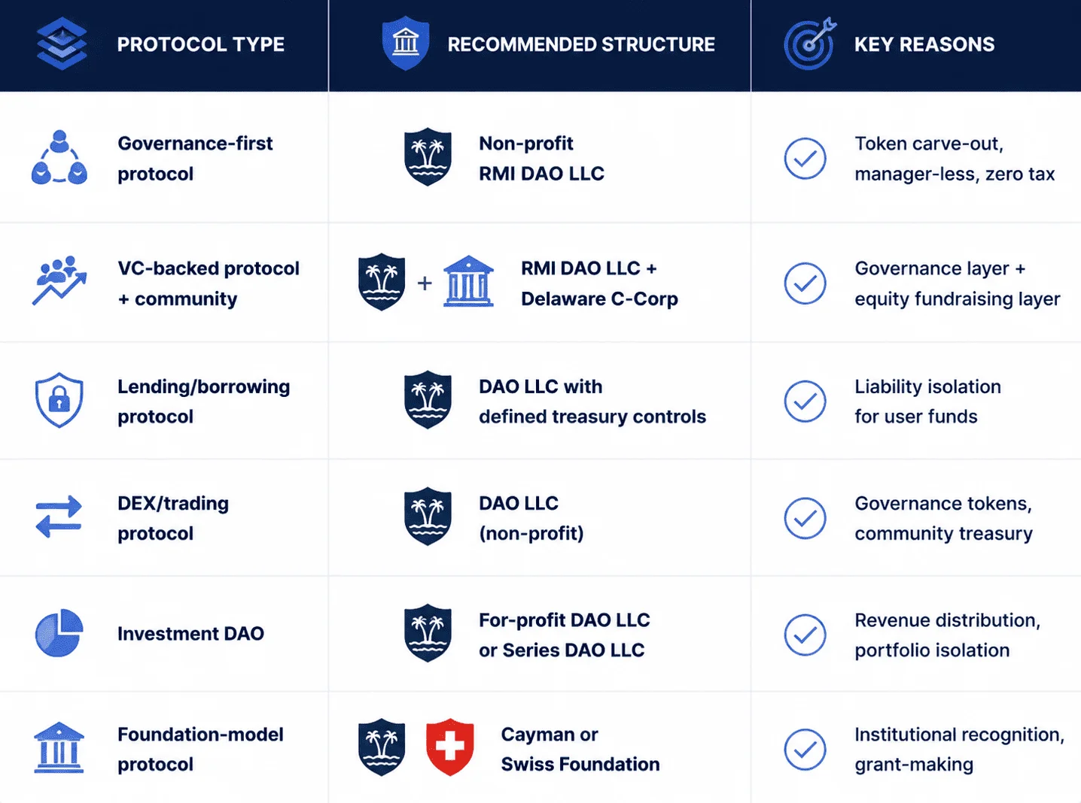Click the bank shield Recommended Structure icon

(406, 44)
